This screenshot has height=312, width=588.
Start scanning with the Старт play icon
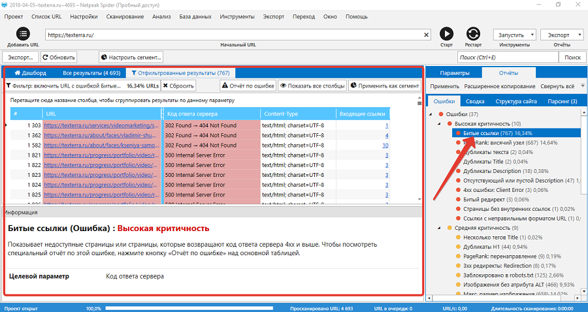pyautogui.click(x=446, y=34)
